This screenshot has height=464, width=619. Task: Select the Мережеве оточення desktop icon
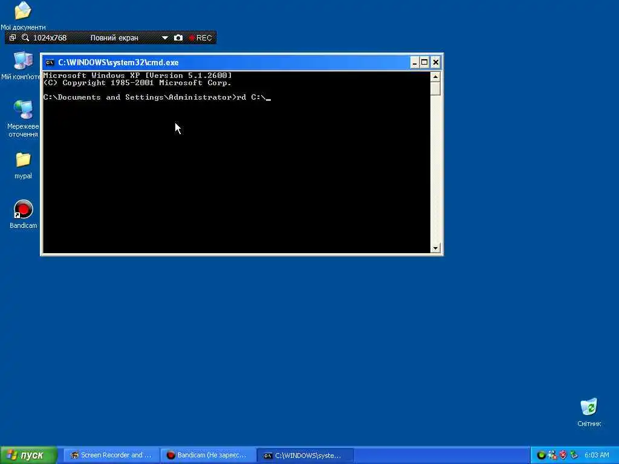(x=23, y=118)
